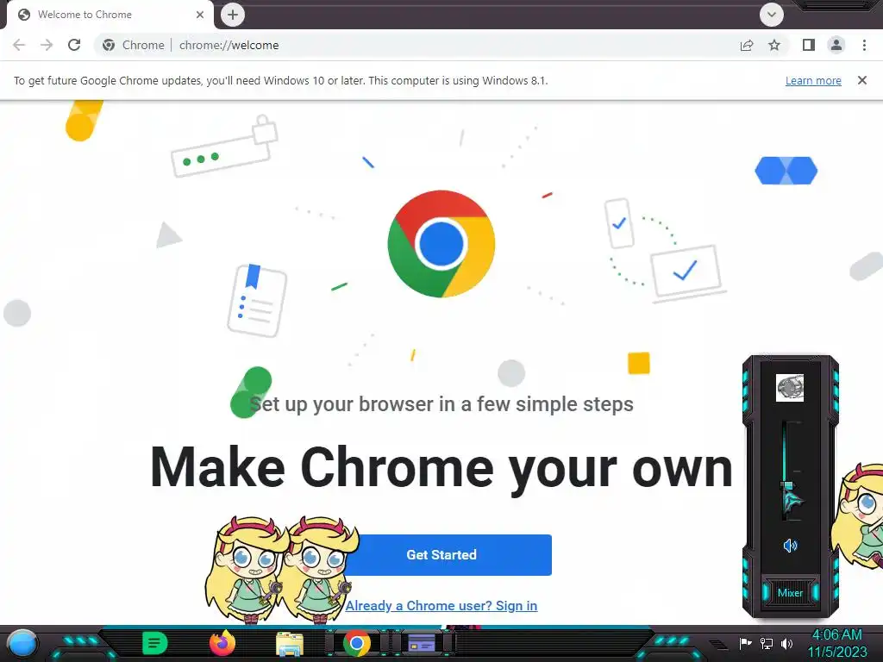This screenshot has height=662, width=883.
Task: Open Action Center flag in tray
Action: 746,643
